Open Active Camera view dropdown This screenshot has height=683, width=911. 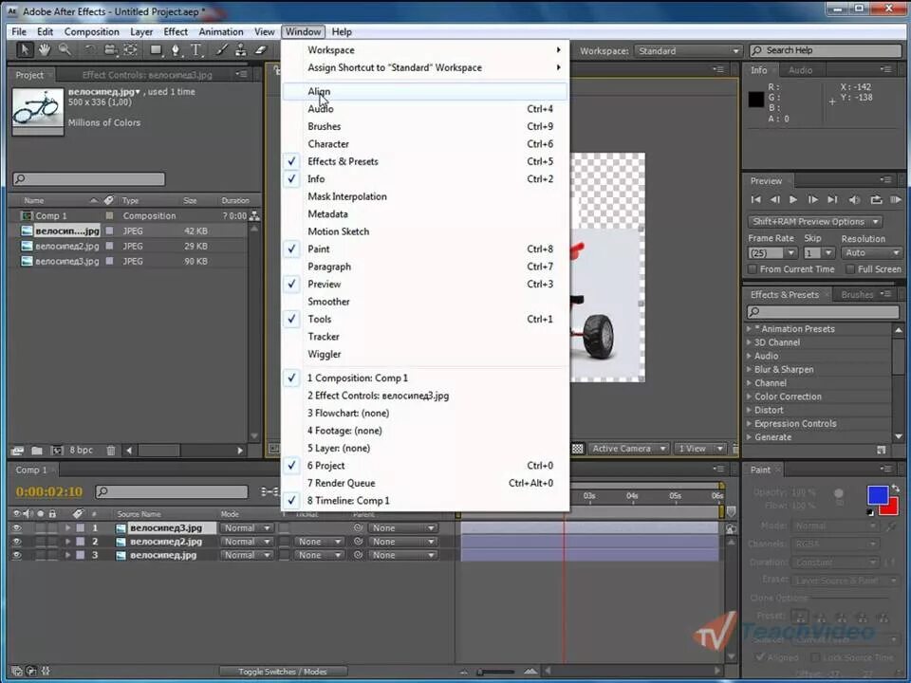pos(628,449)
